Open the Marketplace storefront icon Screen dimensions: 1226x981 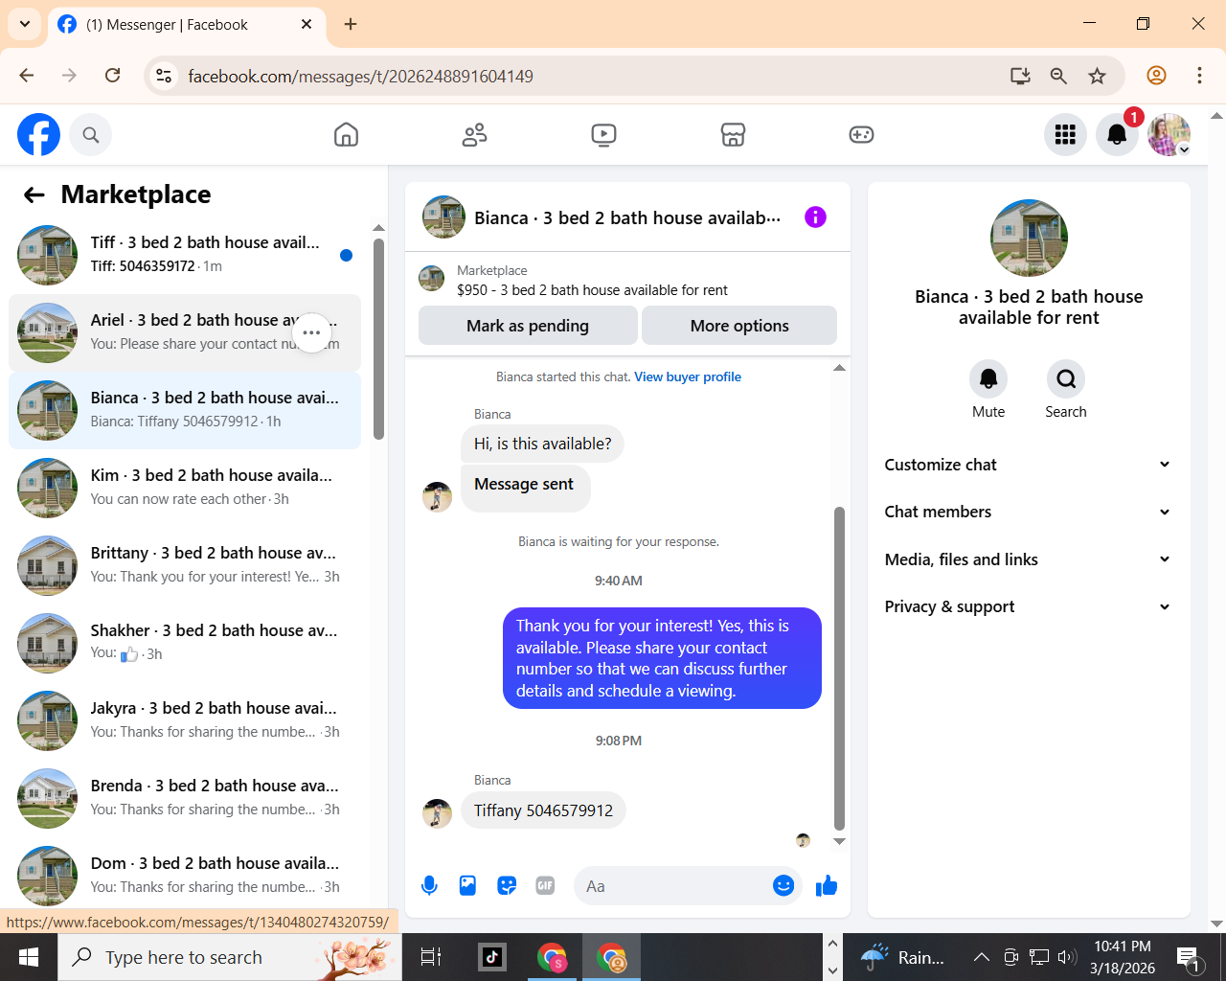tap(733, 135)
